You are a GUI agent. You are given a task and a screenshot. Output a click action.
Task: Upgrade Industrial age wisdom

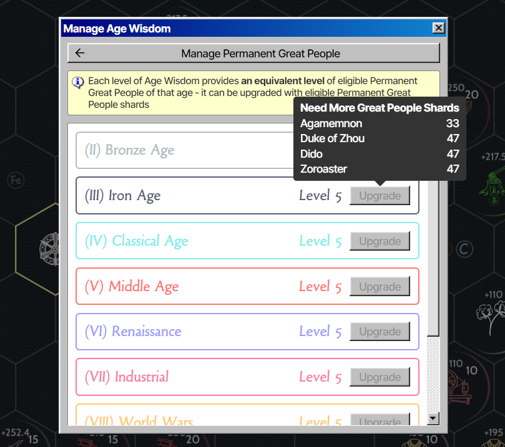[x=380, y=377]
